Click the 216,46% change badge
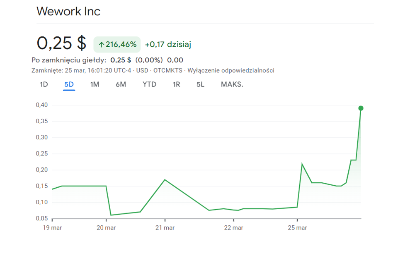The height and width of the screenshot is (263, 393). pyautogui.click(x=117, y=45)
